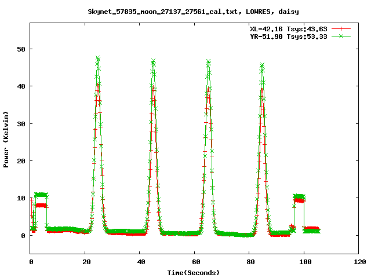The height and width of the screenshot is (278, 371).
Task: Click the green YR legend line sample
Action: click(341, 36)
